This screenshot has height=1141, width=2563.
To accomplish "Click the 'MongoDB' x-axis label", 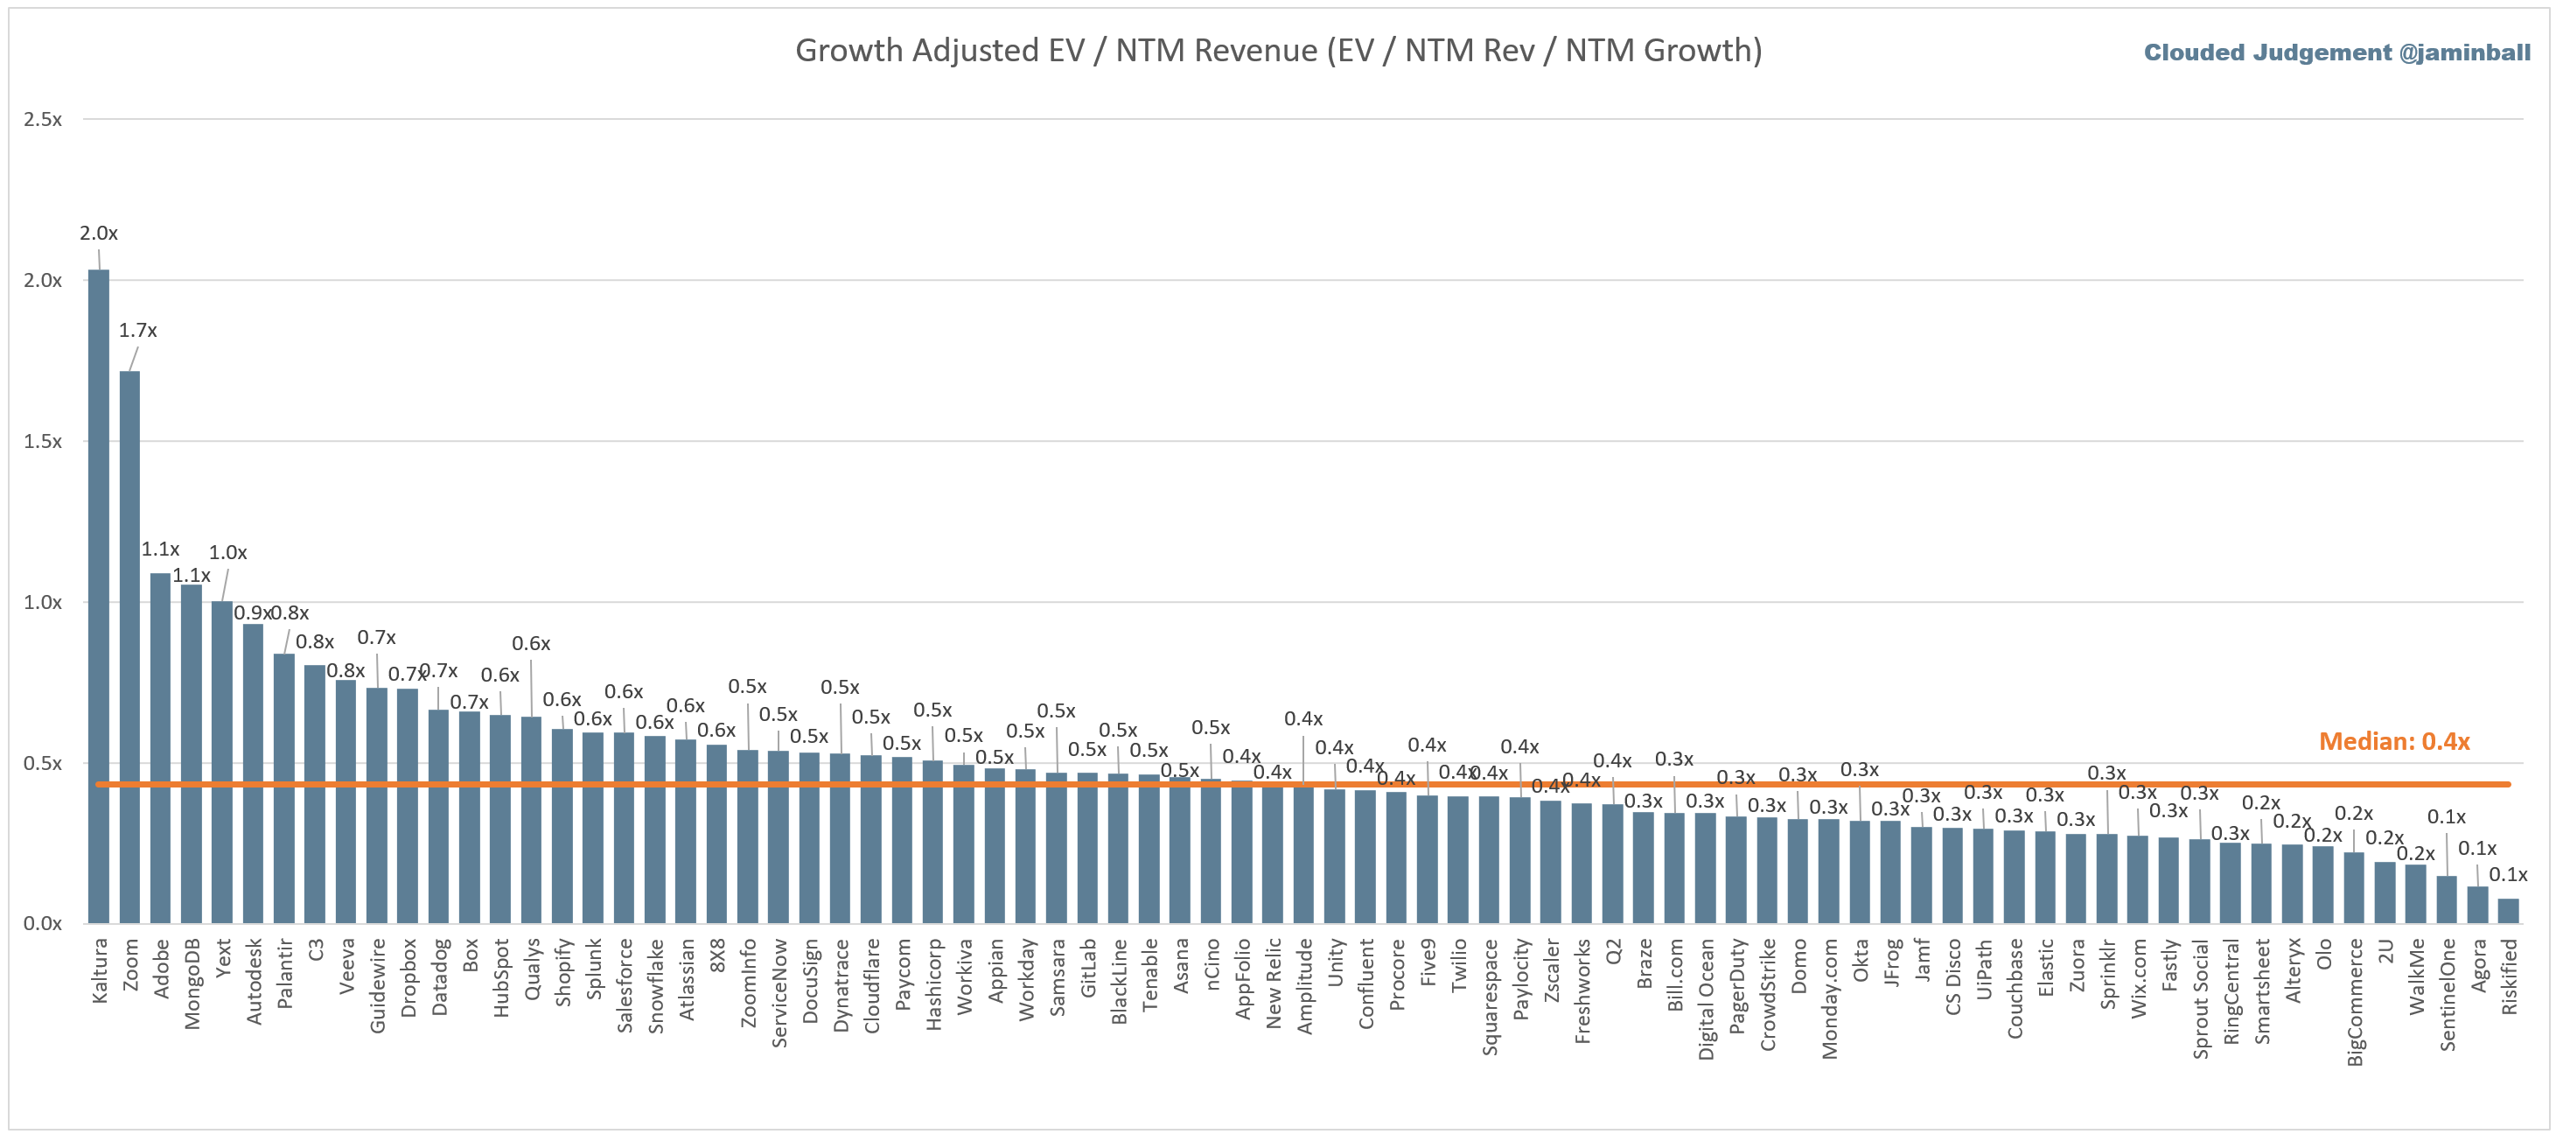I will [x=191, y=983].
